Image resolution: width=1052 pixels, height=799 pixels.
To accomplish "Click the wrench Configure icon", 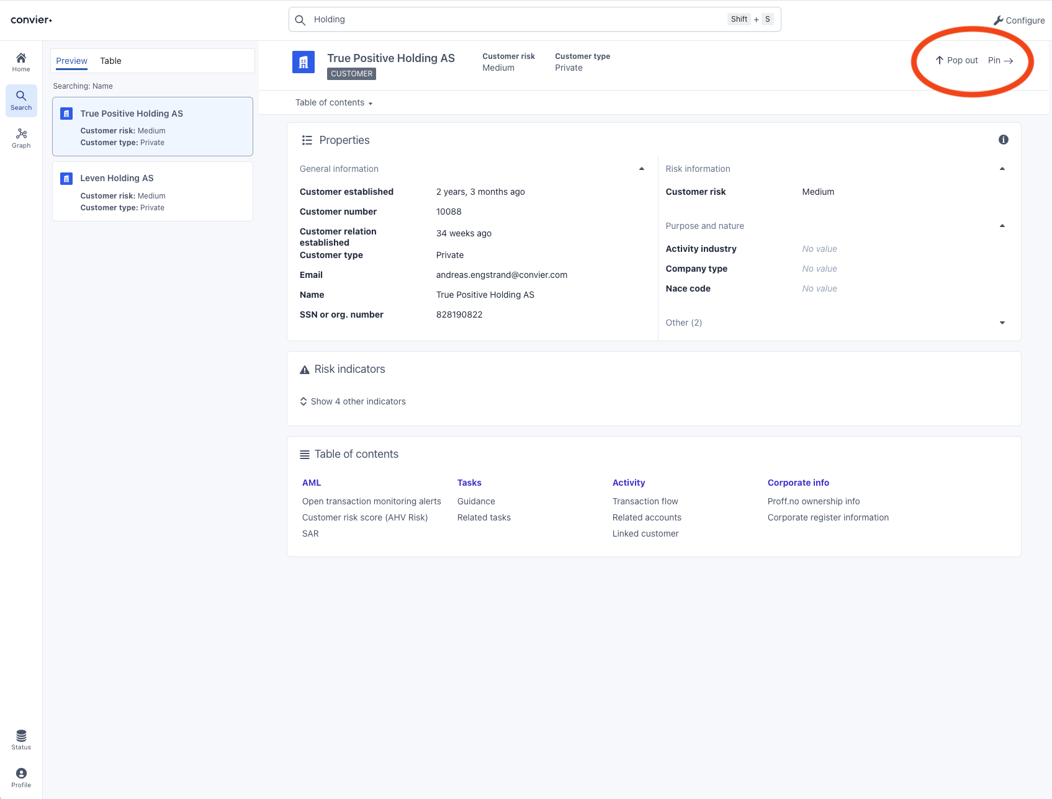I will pyautogui.click(x=998, y=20).
